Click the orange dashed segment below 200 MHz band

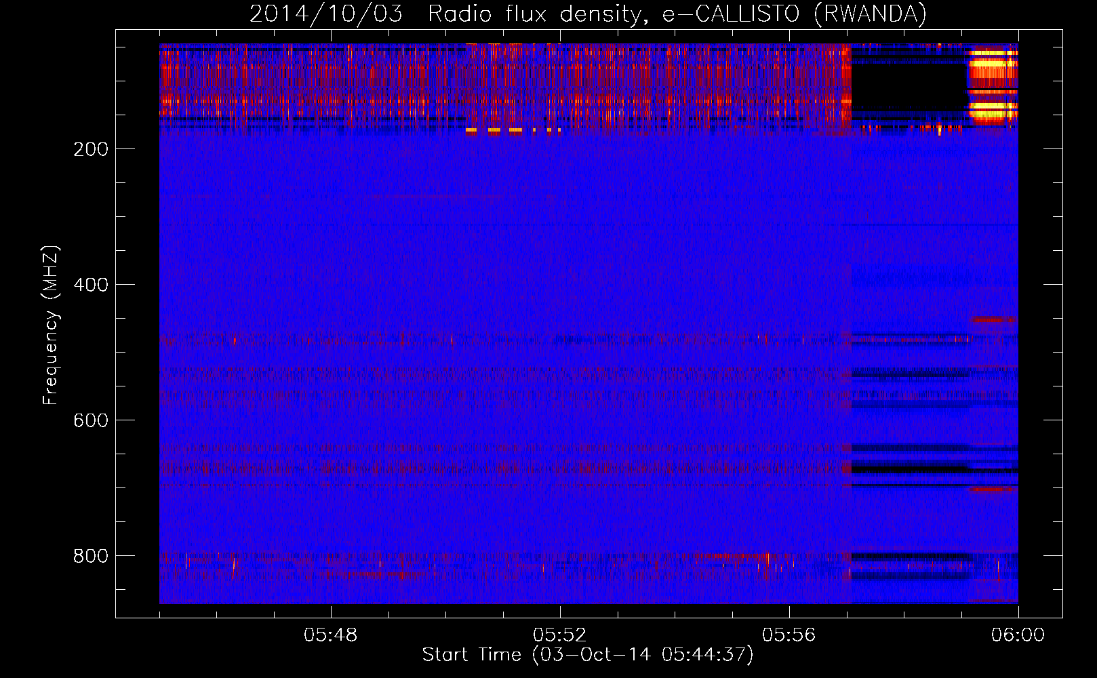[513, 129]
